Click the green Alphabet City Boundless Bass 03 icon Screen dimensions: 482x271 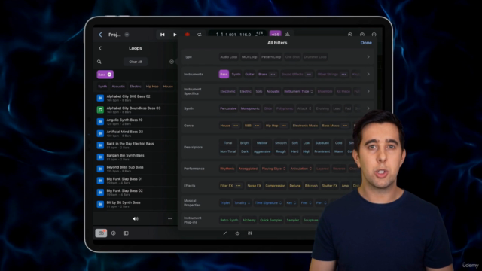100,110
